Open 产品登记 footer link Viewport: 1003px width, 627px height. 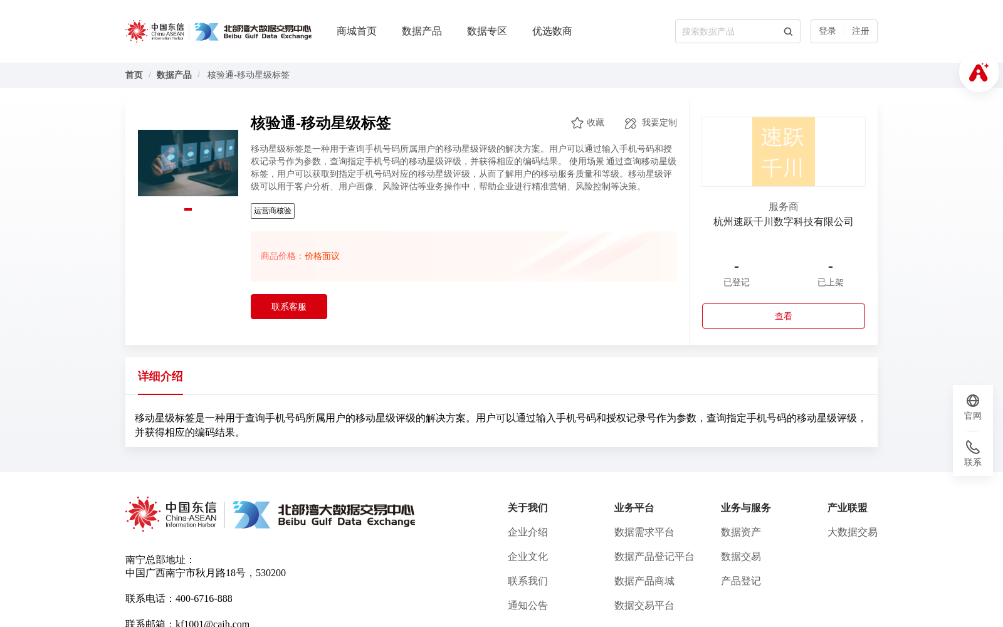(741, 581)
